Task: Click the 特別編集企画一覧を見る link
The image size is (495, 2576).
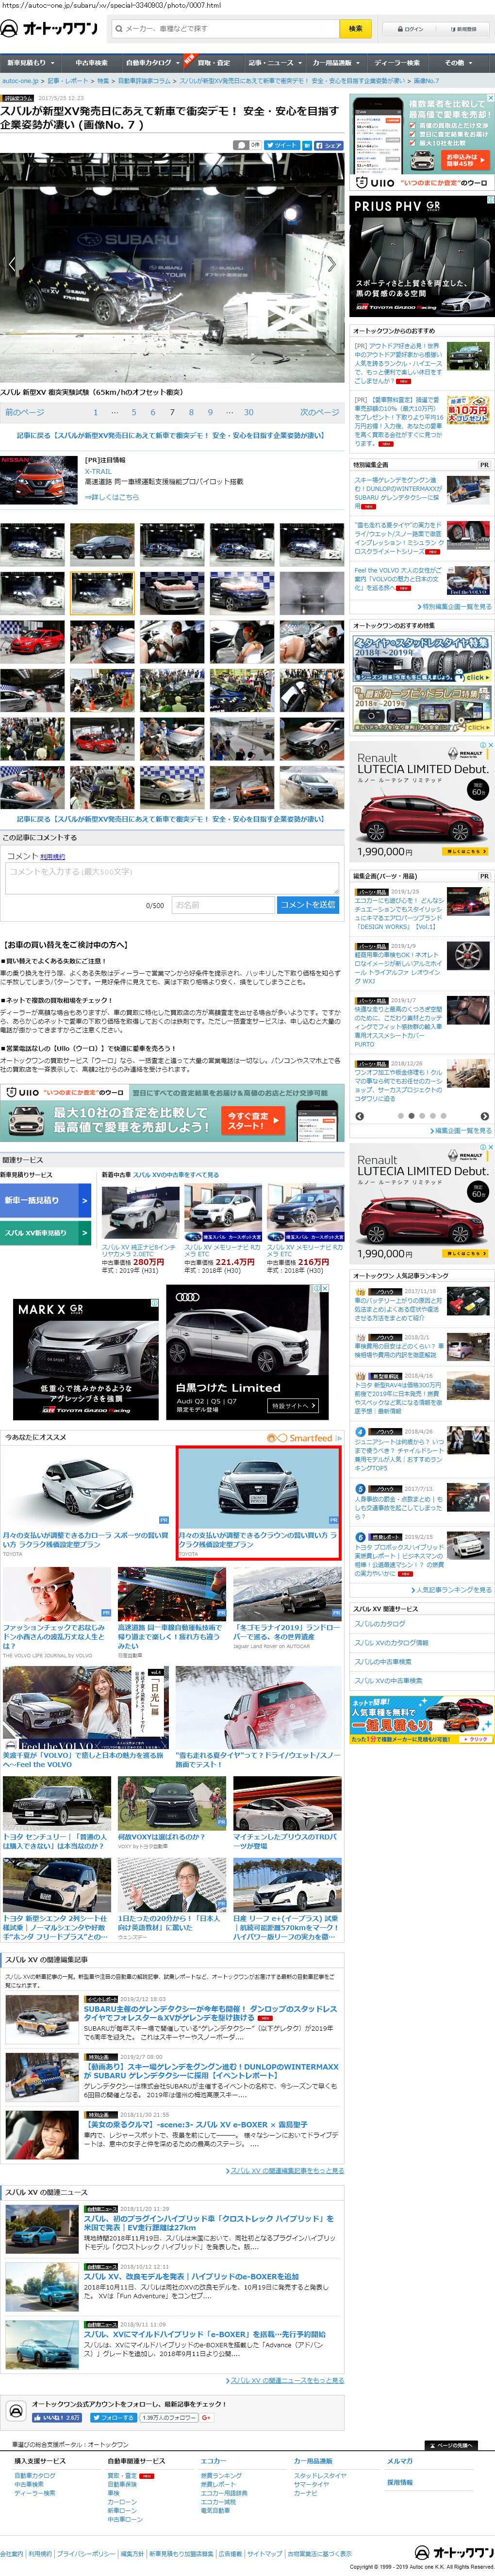Action: point(456,607)
